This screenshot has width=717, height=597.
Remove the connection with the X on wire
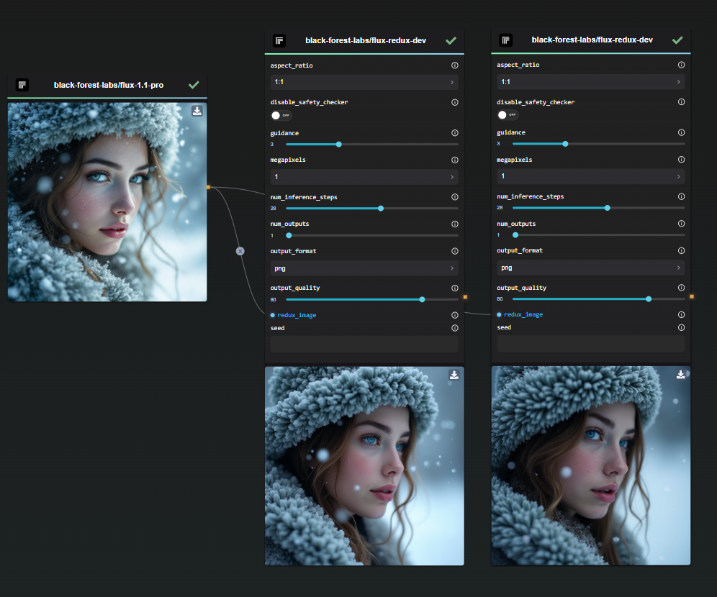(240, 251)
